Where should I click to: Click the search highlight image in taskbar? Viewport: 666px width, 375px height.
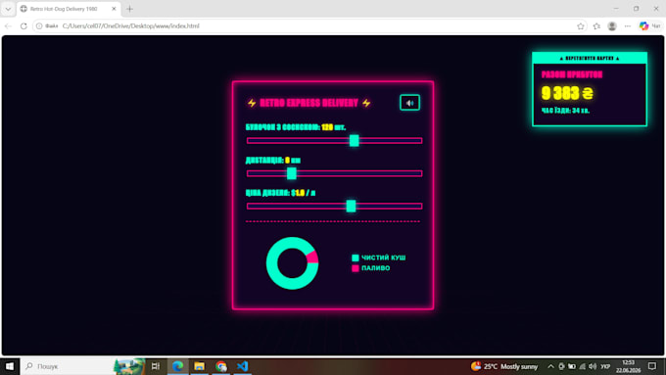tap(129, 366)
